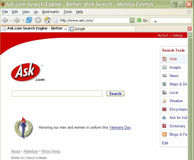Viewport: 194px width, 160px height.
Task: Open the Forward button history dropdown arrow
Action: [x=23, y=20]
